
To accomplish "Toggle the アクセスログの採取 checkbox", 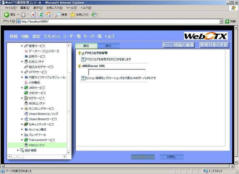I will click(x=83, y=53).
